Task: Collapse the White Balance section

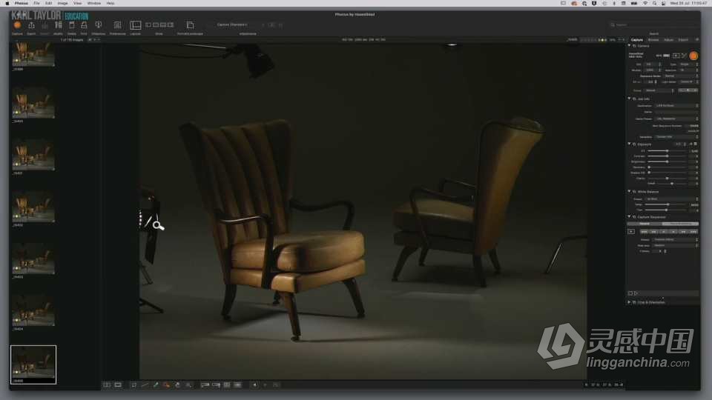Action: (x=630, y=191)
